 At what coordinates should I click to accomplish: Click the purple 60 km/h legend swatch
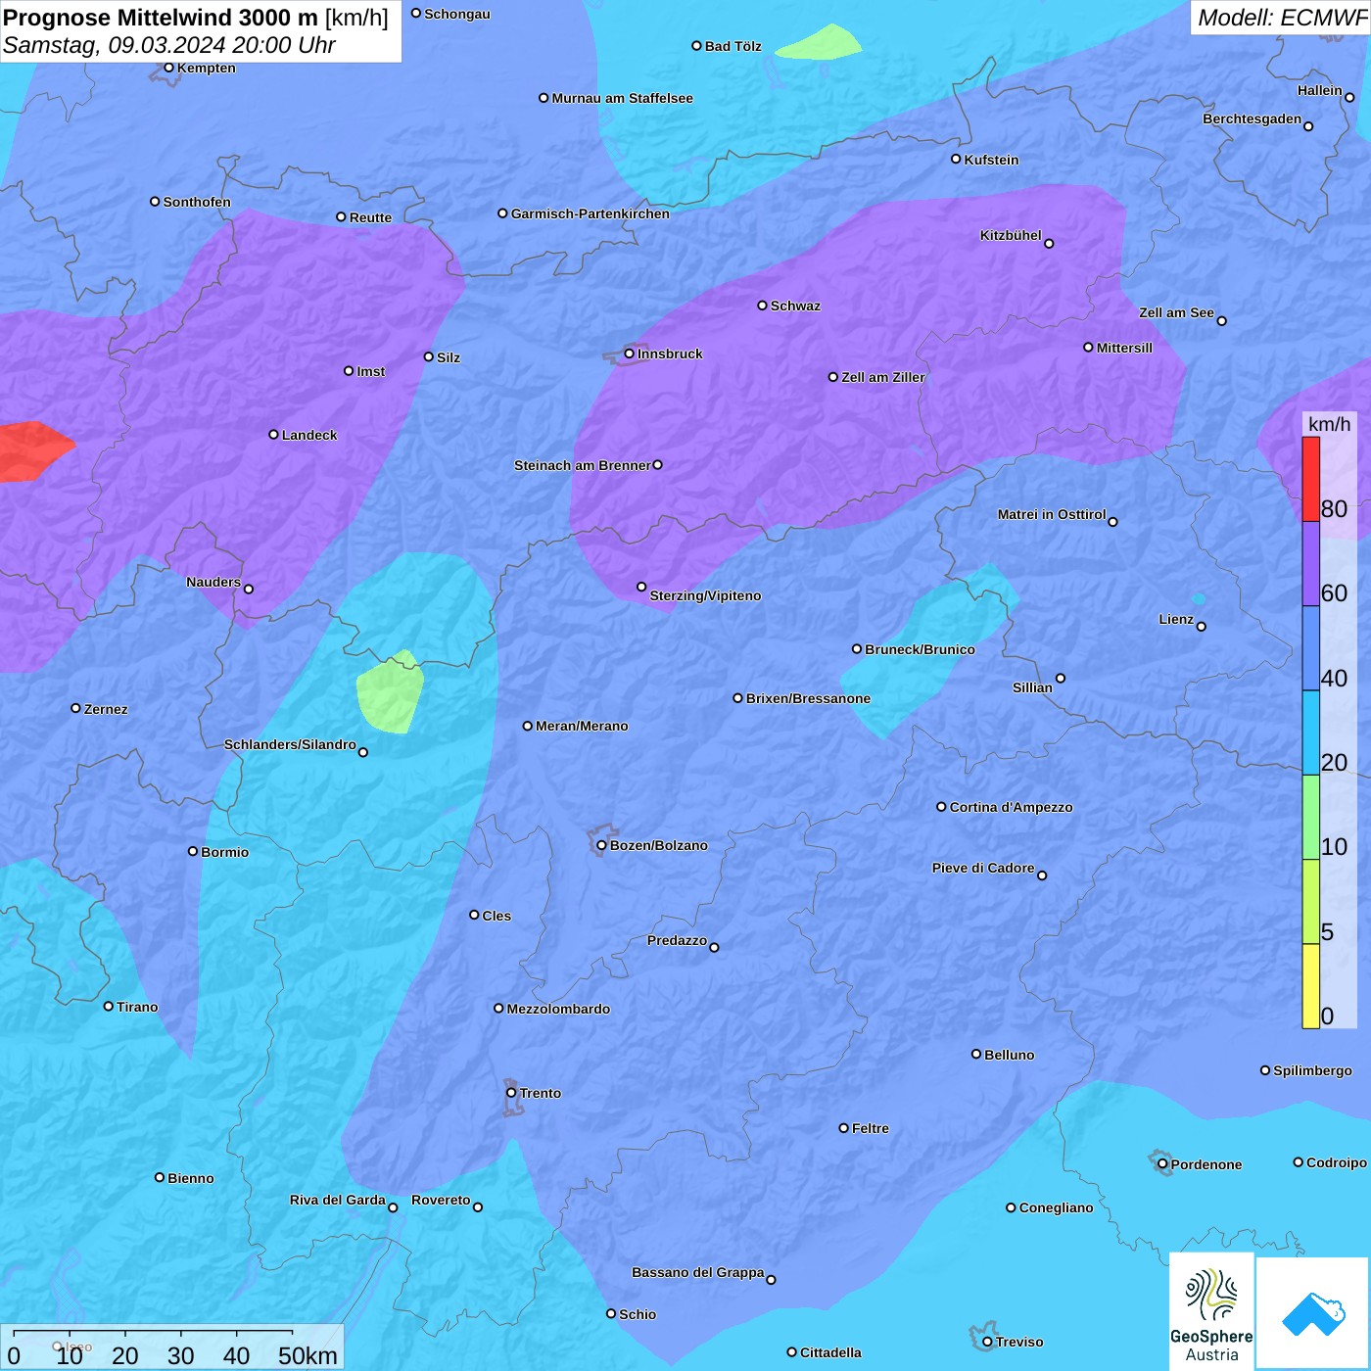1310,564
